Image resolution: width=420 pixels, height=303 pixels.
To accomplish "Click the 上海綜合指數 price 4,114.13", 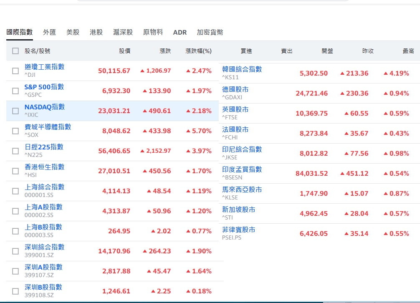I will pyautogui.click(x=116, y=191).
